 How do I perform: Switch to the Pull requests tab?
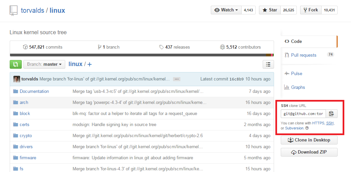coord(303,55)
